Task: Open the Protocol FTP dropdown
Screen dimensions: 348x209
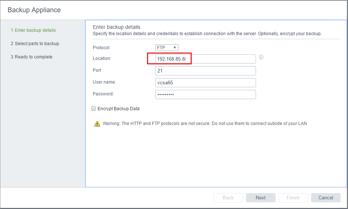Action: click(x=167, y=48)
